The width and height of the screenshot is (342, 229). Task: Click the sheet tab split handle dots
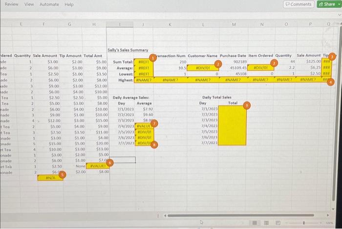point(158,216)
